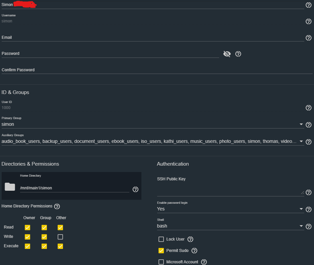The height and width of the screenshot is (265, 314).
Task: Toggle Other Execute permission checkbox
Action: point(60,246)
